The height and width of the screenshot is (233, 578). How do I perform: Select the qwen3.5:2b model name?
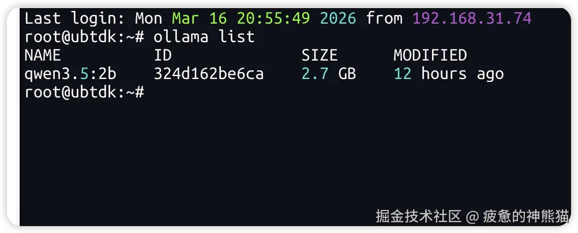click(70, 74)
